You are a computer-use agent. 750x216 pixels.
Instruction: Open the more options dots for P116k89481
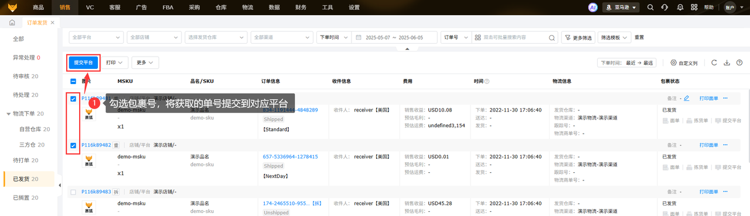pyautogui.click(x=725, y=98)
